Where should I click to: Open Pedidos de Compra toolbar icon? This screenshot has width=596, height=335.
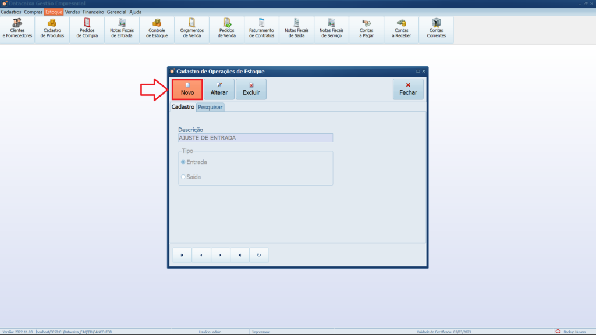(x=87, y=28)
